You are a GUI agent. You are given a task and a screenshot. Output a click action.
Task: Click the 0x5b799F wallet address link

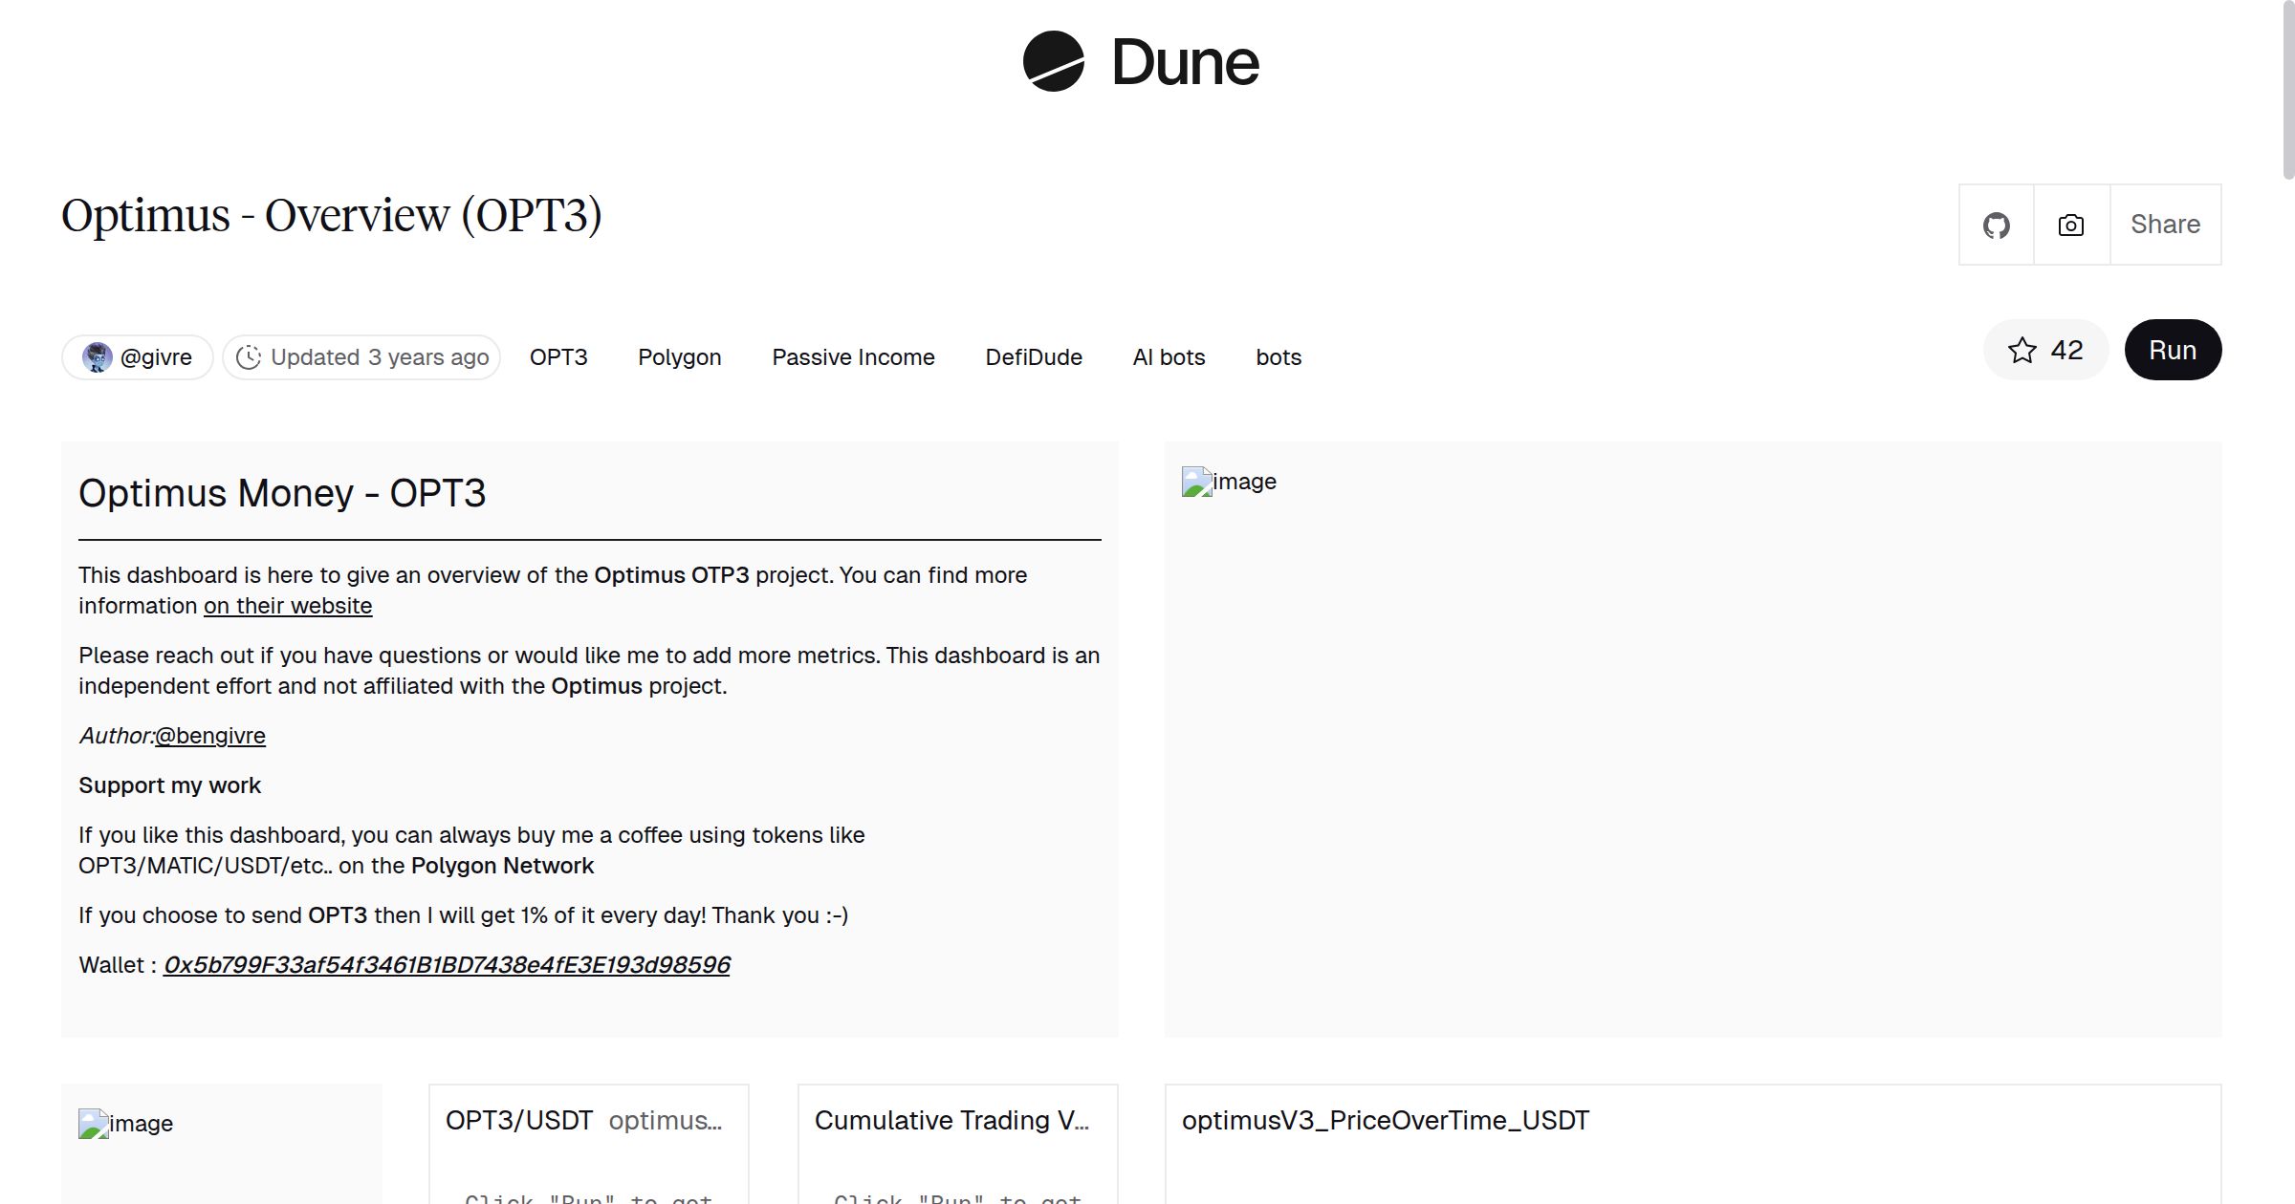pyautogui.click(x=447, y=965)
